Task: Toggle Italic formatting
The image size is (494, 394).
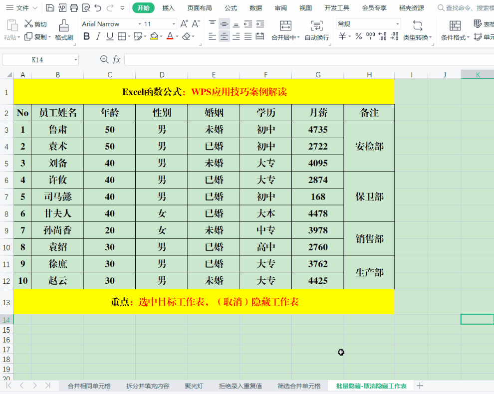Action: pos(98,36)
